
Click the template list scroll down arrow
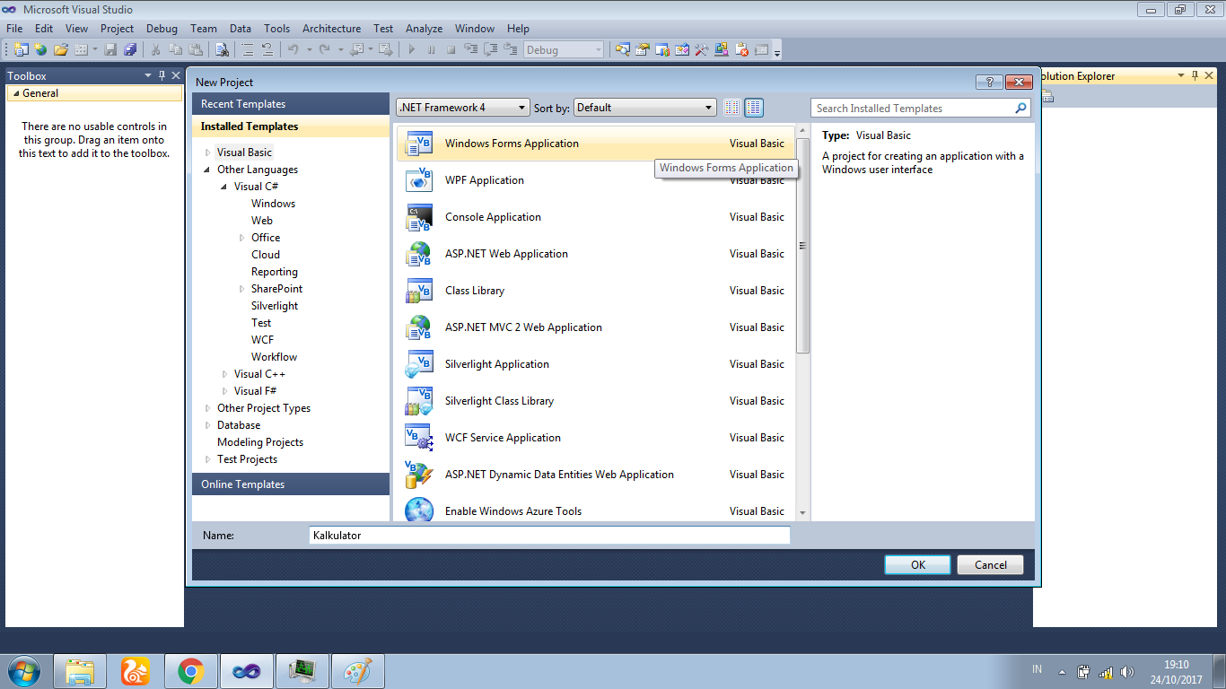(802, 513)
